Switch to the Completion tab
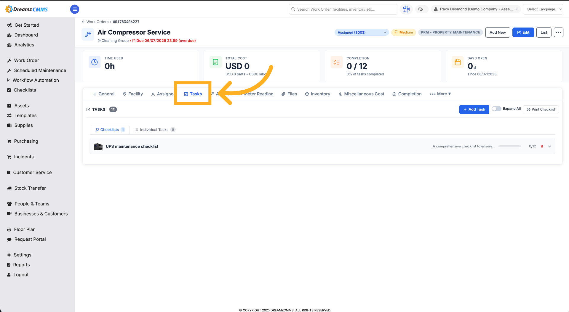Screen dimensions: 569x312 [407, 94]
